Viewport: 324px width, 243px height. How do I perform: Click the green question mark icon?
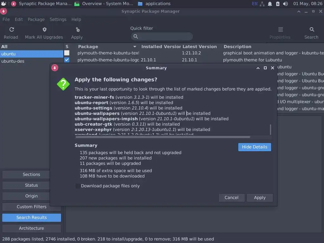(63, 84)
